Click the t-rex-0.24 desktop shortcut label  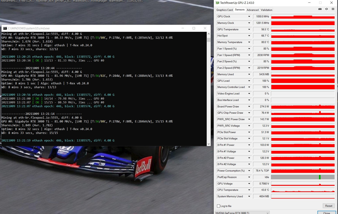(26, 1)
